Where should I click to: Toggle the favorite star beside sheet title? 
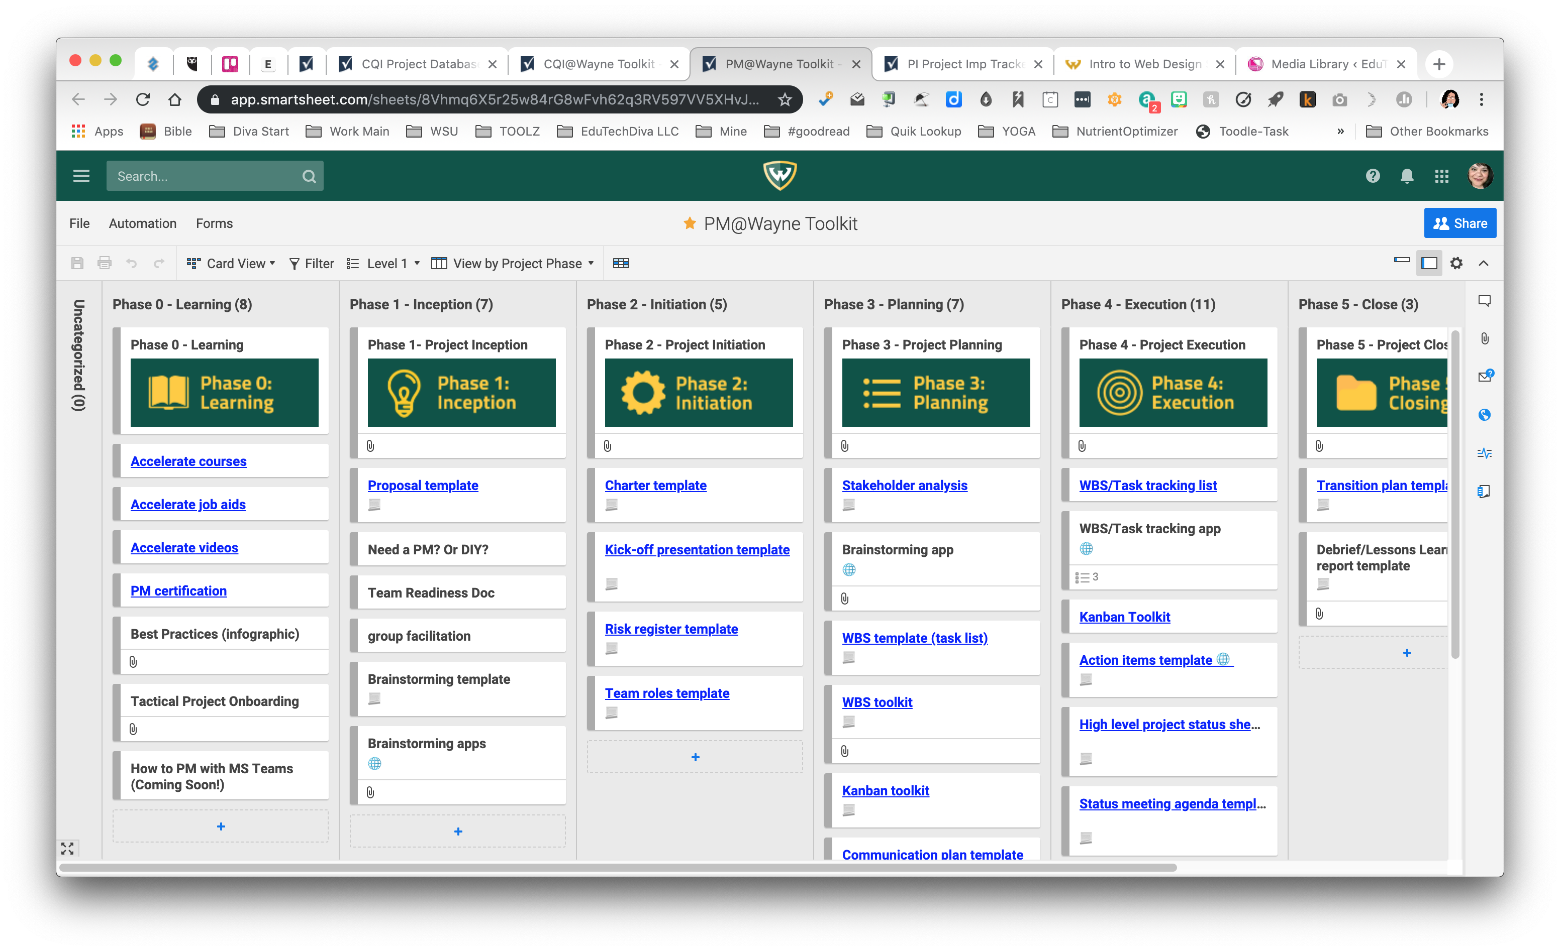pyautogui.click(x=690, y=223)
